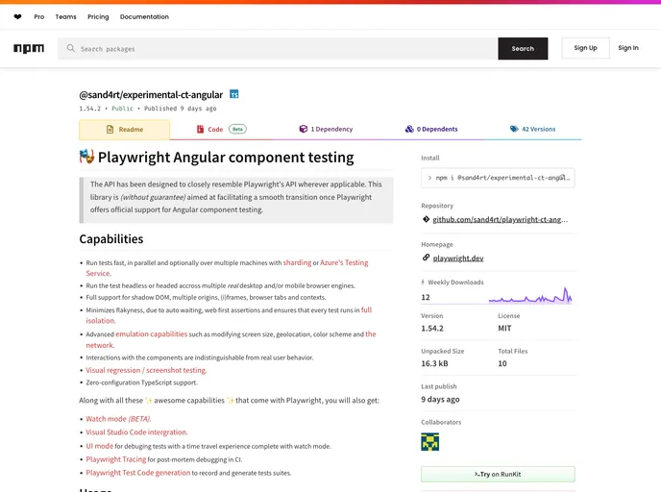The width and height of the screenshot is (661, 492).
Task: Open the UI mode link
Action: [100, 446]
